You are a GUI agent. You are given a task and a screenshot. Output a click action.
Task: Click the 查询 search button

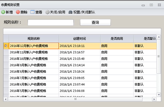pos(95,23)
